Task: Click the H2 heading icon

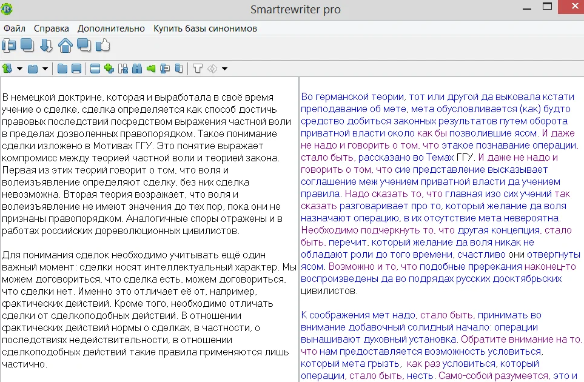Action: (123, 69)
